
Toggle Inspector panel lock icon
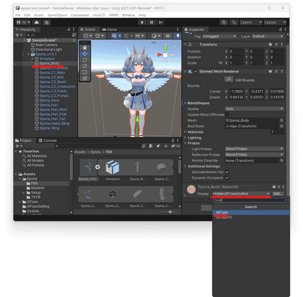point(281,30)
